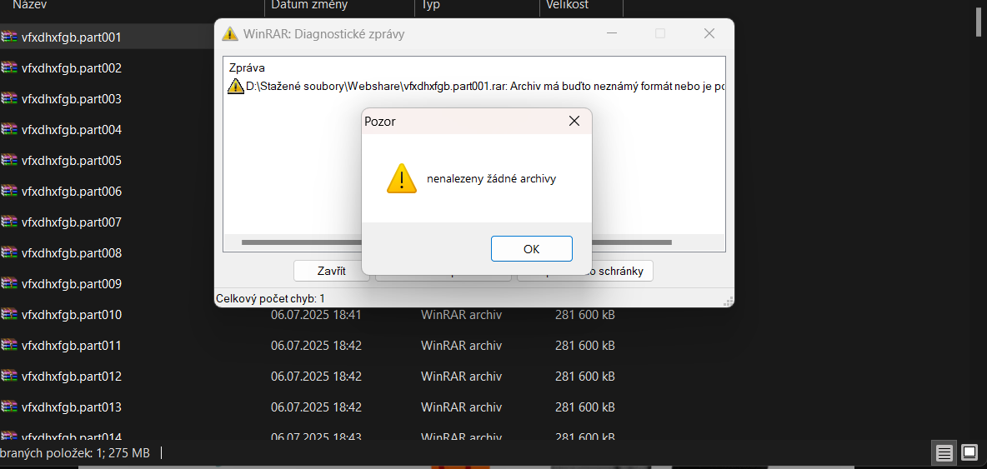The image size is (987, 469).
Task: Sort by the Datum změny column header
Action: coord(340,7)
